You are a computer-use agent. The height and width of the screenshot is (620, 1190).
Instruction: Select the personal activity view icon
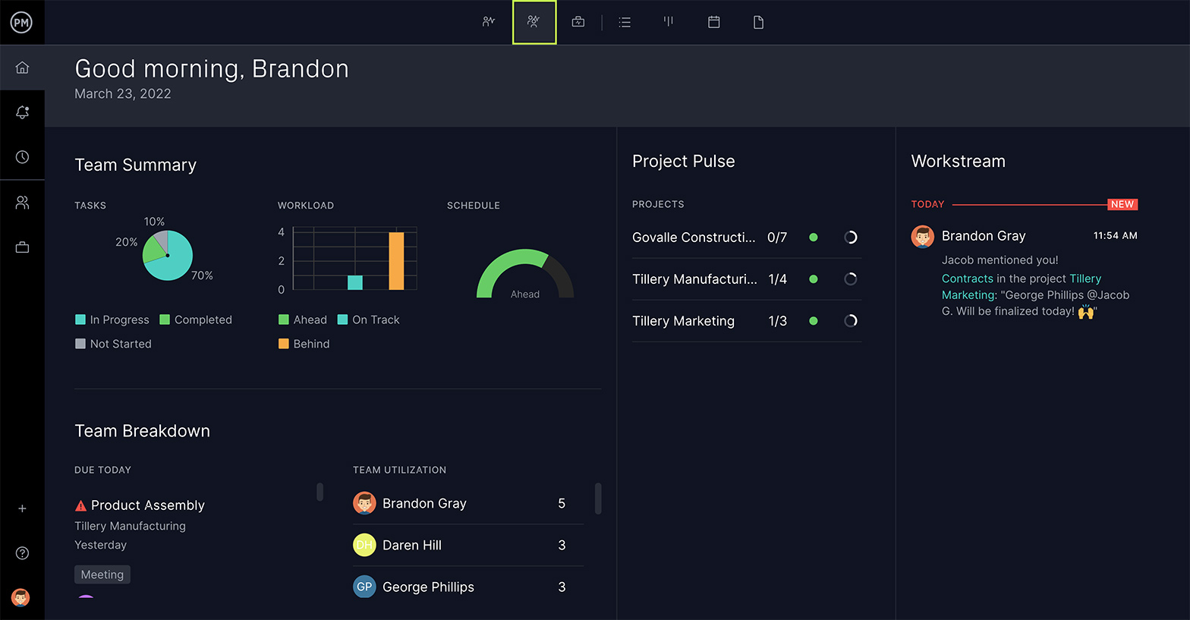[x=489, y=22]
